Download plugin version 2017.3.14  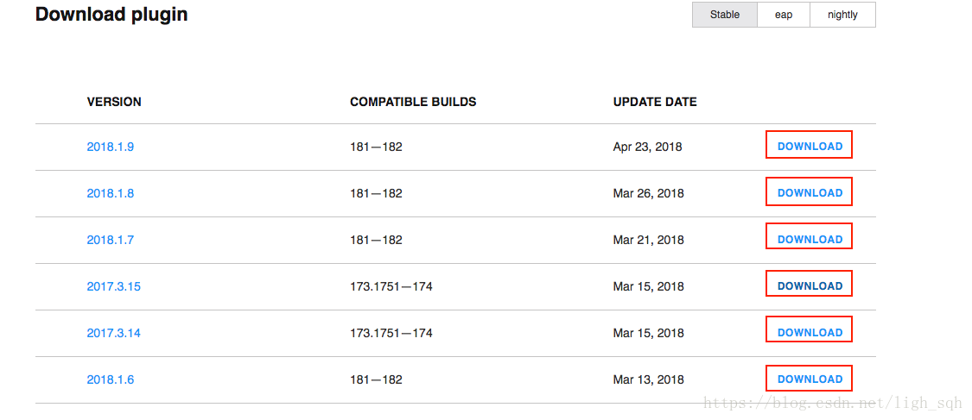(810, 332)
